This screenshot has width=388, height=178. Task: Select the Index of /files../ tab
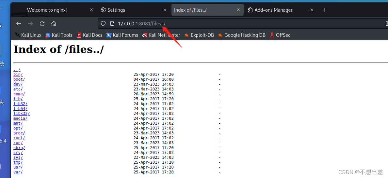(x=207, y=10)
